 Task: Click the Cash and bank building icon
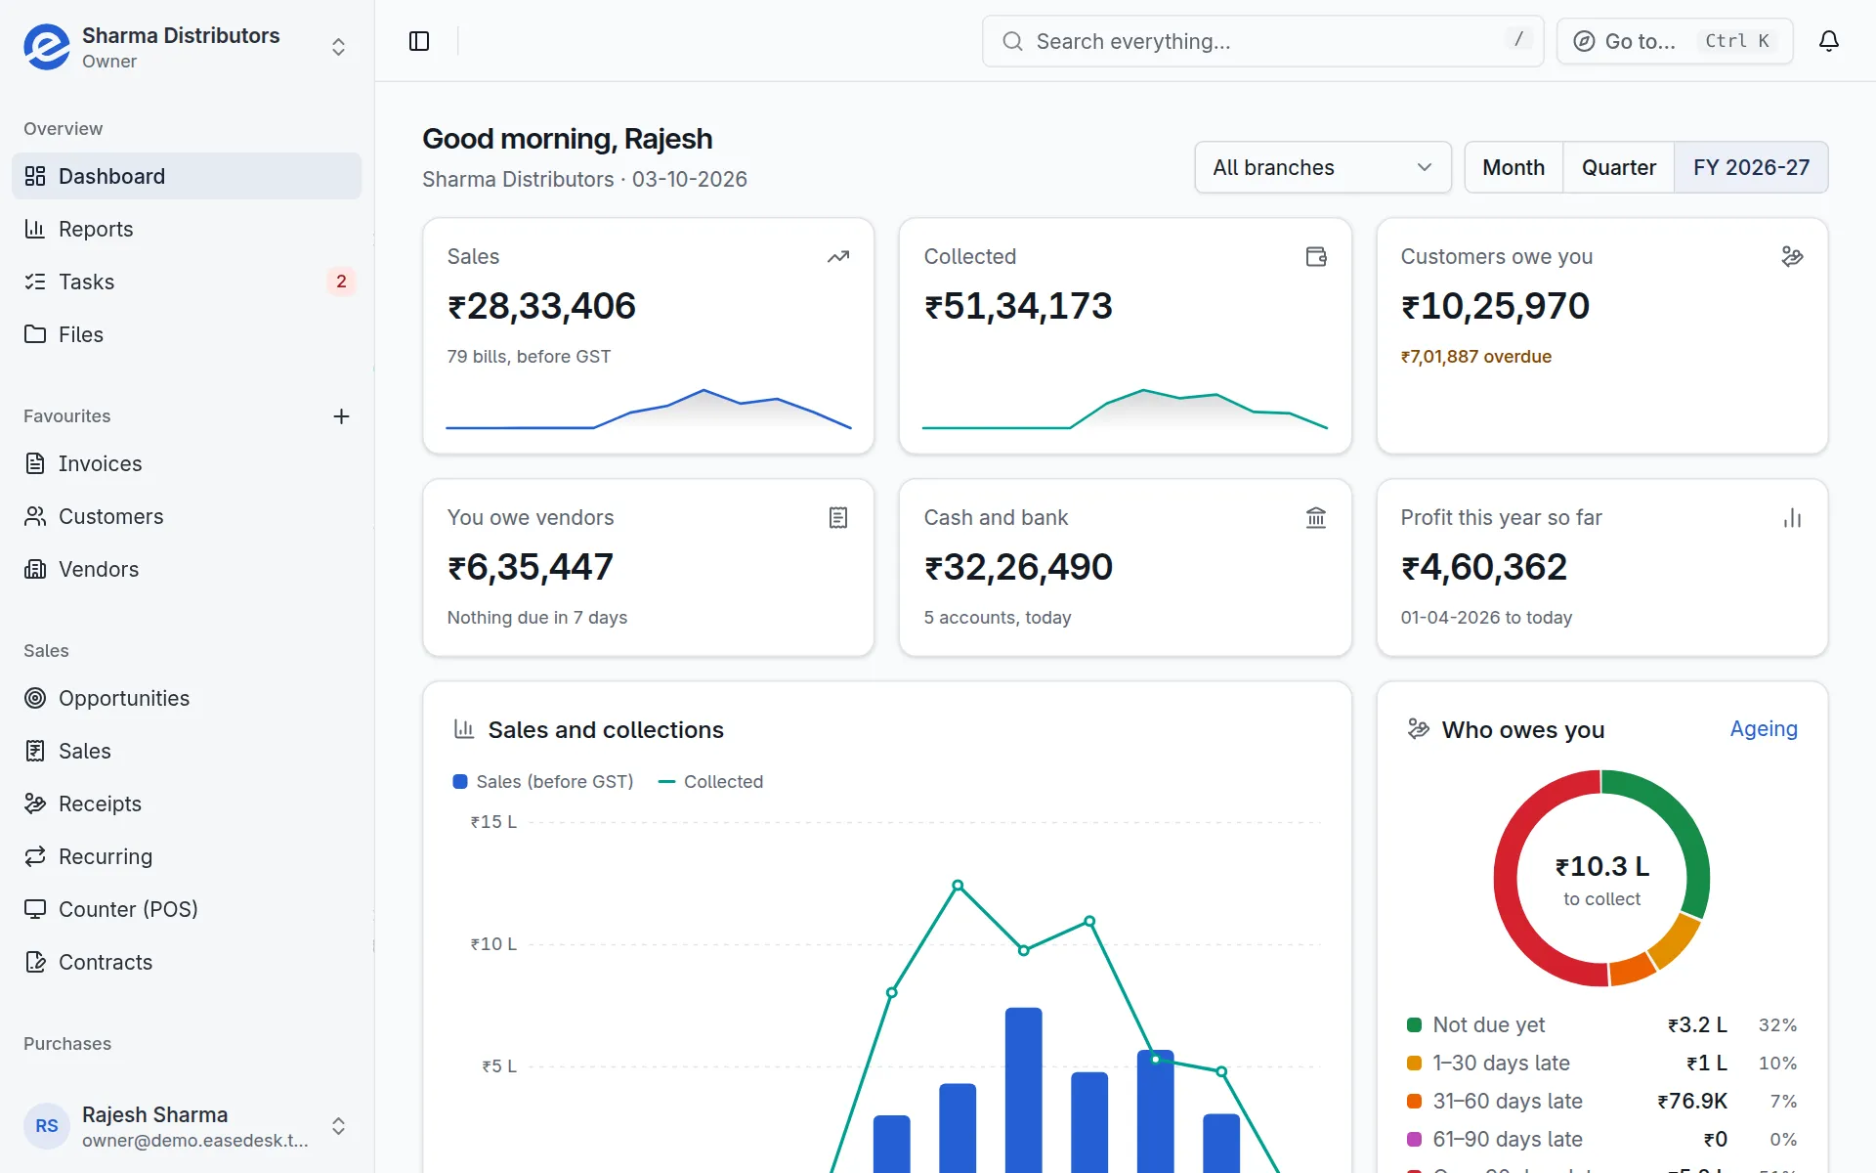[1316, 518]
